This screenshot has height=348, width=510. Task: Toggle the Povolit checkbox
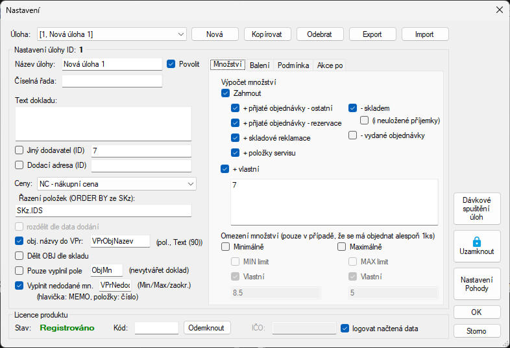[x=171, y=64]
